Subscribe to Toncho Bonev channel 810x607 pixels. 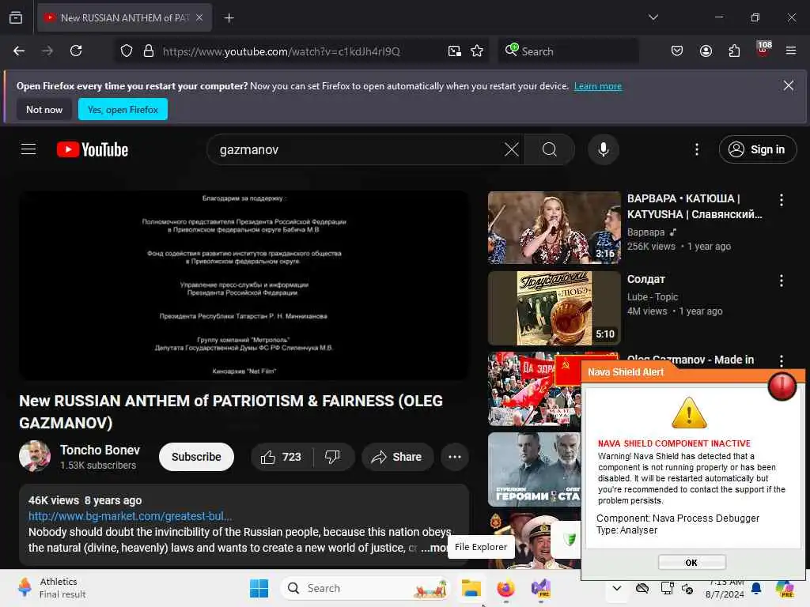pyautogui.click(x=196, y=457)
